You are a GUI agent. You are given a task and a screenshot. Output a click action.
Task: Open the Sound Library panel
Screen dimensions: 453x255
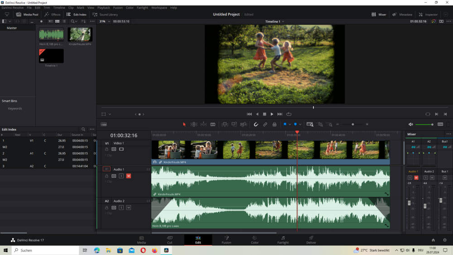pos(105,15)
